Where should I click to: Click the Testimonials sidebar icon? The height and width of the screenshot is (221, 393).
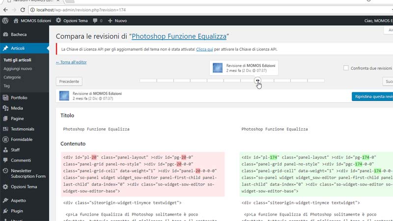5,129
